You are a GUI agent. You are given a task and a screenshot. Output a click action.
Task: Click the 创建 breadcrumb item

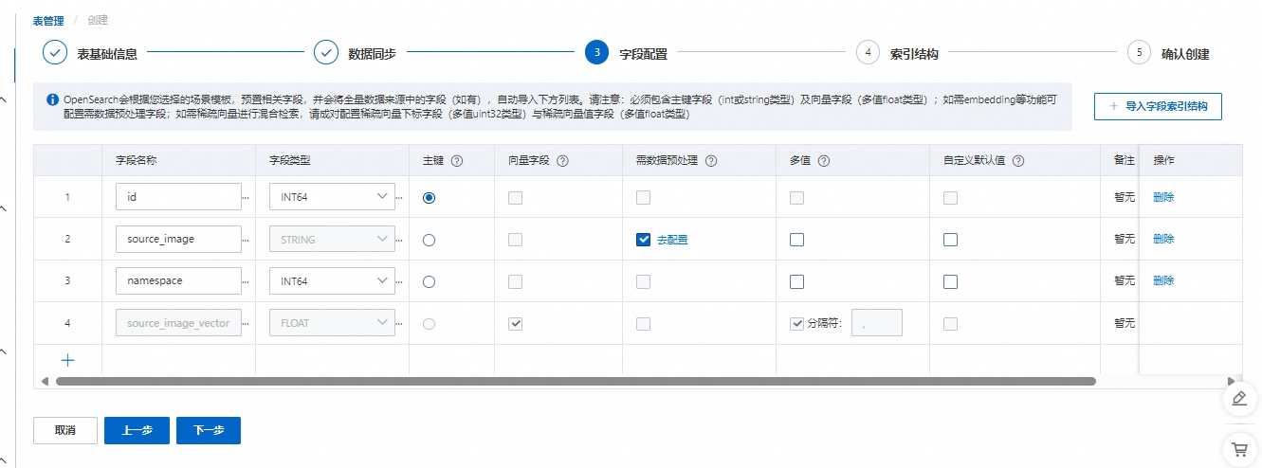coord(98,20)
